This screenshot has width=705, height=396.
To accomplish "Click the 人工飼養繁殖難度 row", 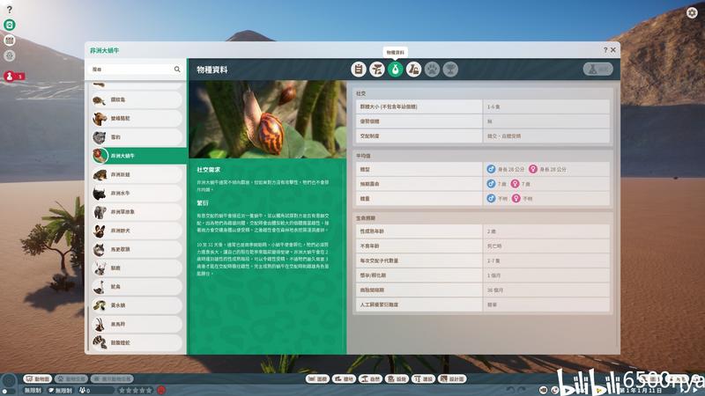I will (483, 304).
